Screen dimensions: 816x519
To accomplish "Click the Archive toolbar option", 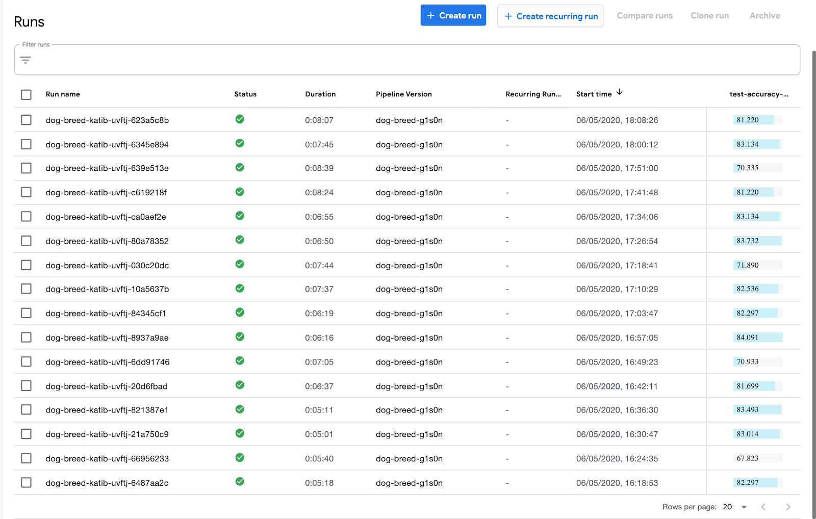I will [764, 16].
